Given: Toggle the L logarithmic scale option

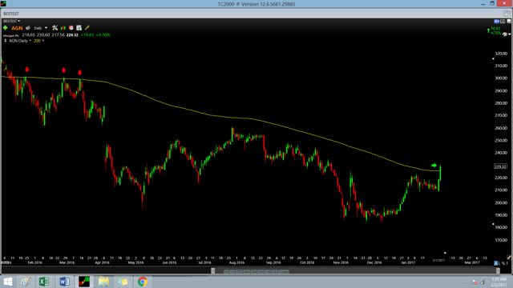Looking at the screenshot, I should point(500,263).
